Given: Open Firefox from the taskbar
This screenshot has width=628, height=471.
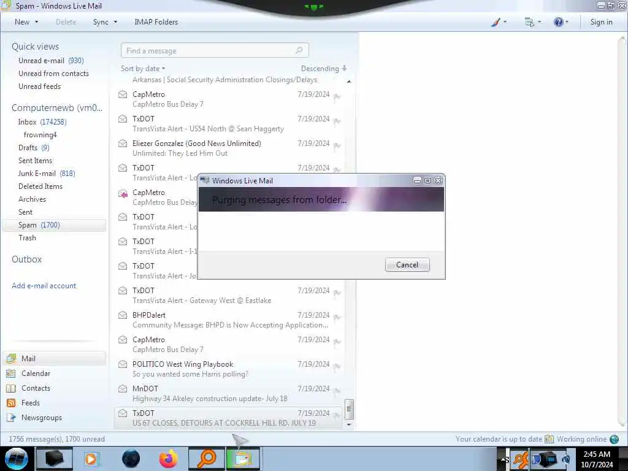Looking at the screenshot, I should (169, 459).
